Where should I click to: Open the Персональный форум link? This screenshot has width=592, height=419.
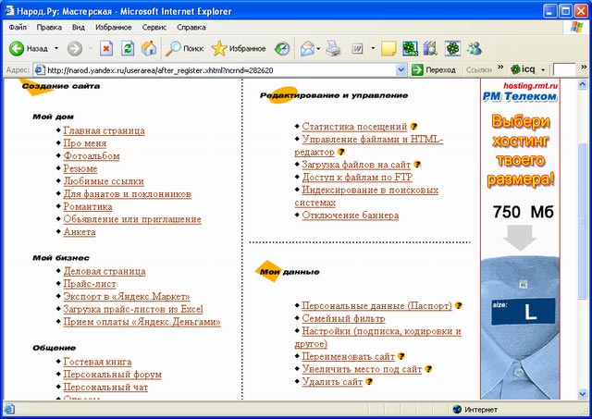pos(112,375)
